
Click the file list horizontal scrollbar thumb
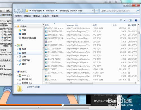(71, 83)
